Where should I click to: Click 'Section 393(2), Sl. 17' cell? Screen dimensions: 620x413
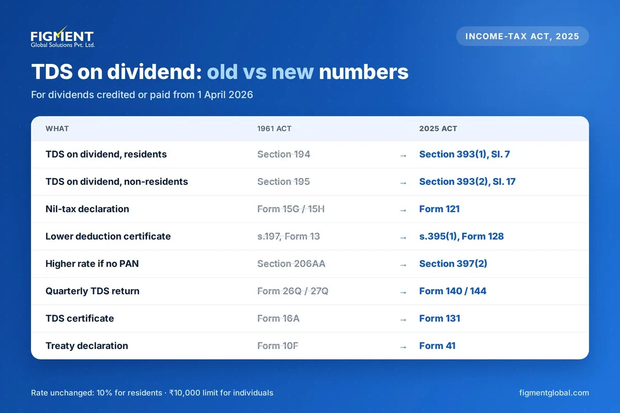pyautogui.click(x=468, y=182)
